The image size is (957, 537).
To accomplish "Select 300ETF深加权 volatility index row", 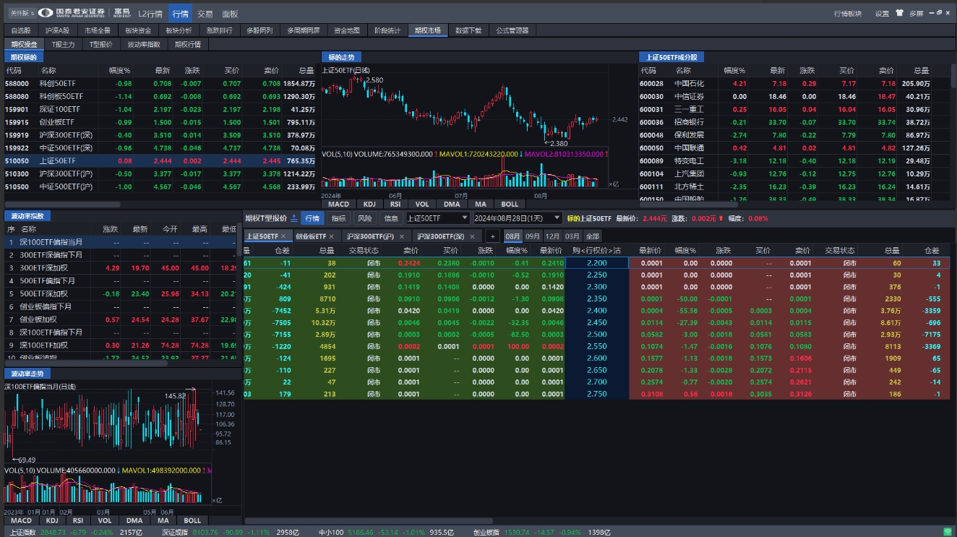I will pyautogui.click(x=120, y=267).
